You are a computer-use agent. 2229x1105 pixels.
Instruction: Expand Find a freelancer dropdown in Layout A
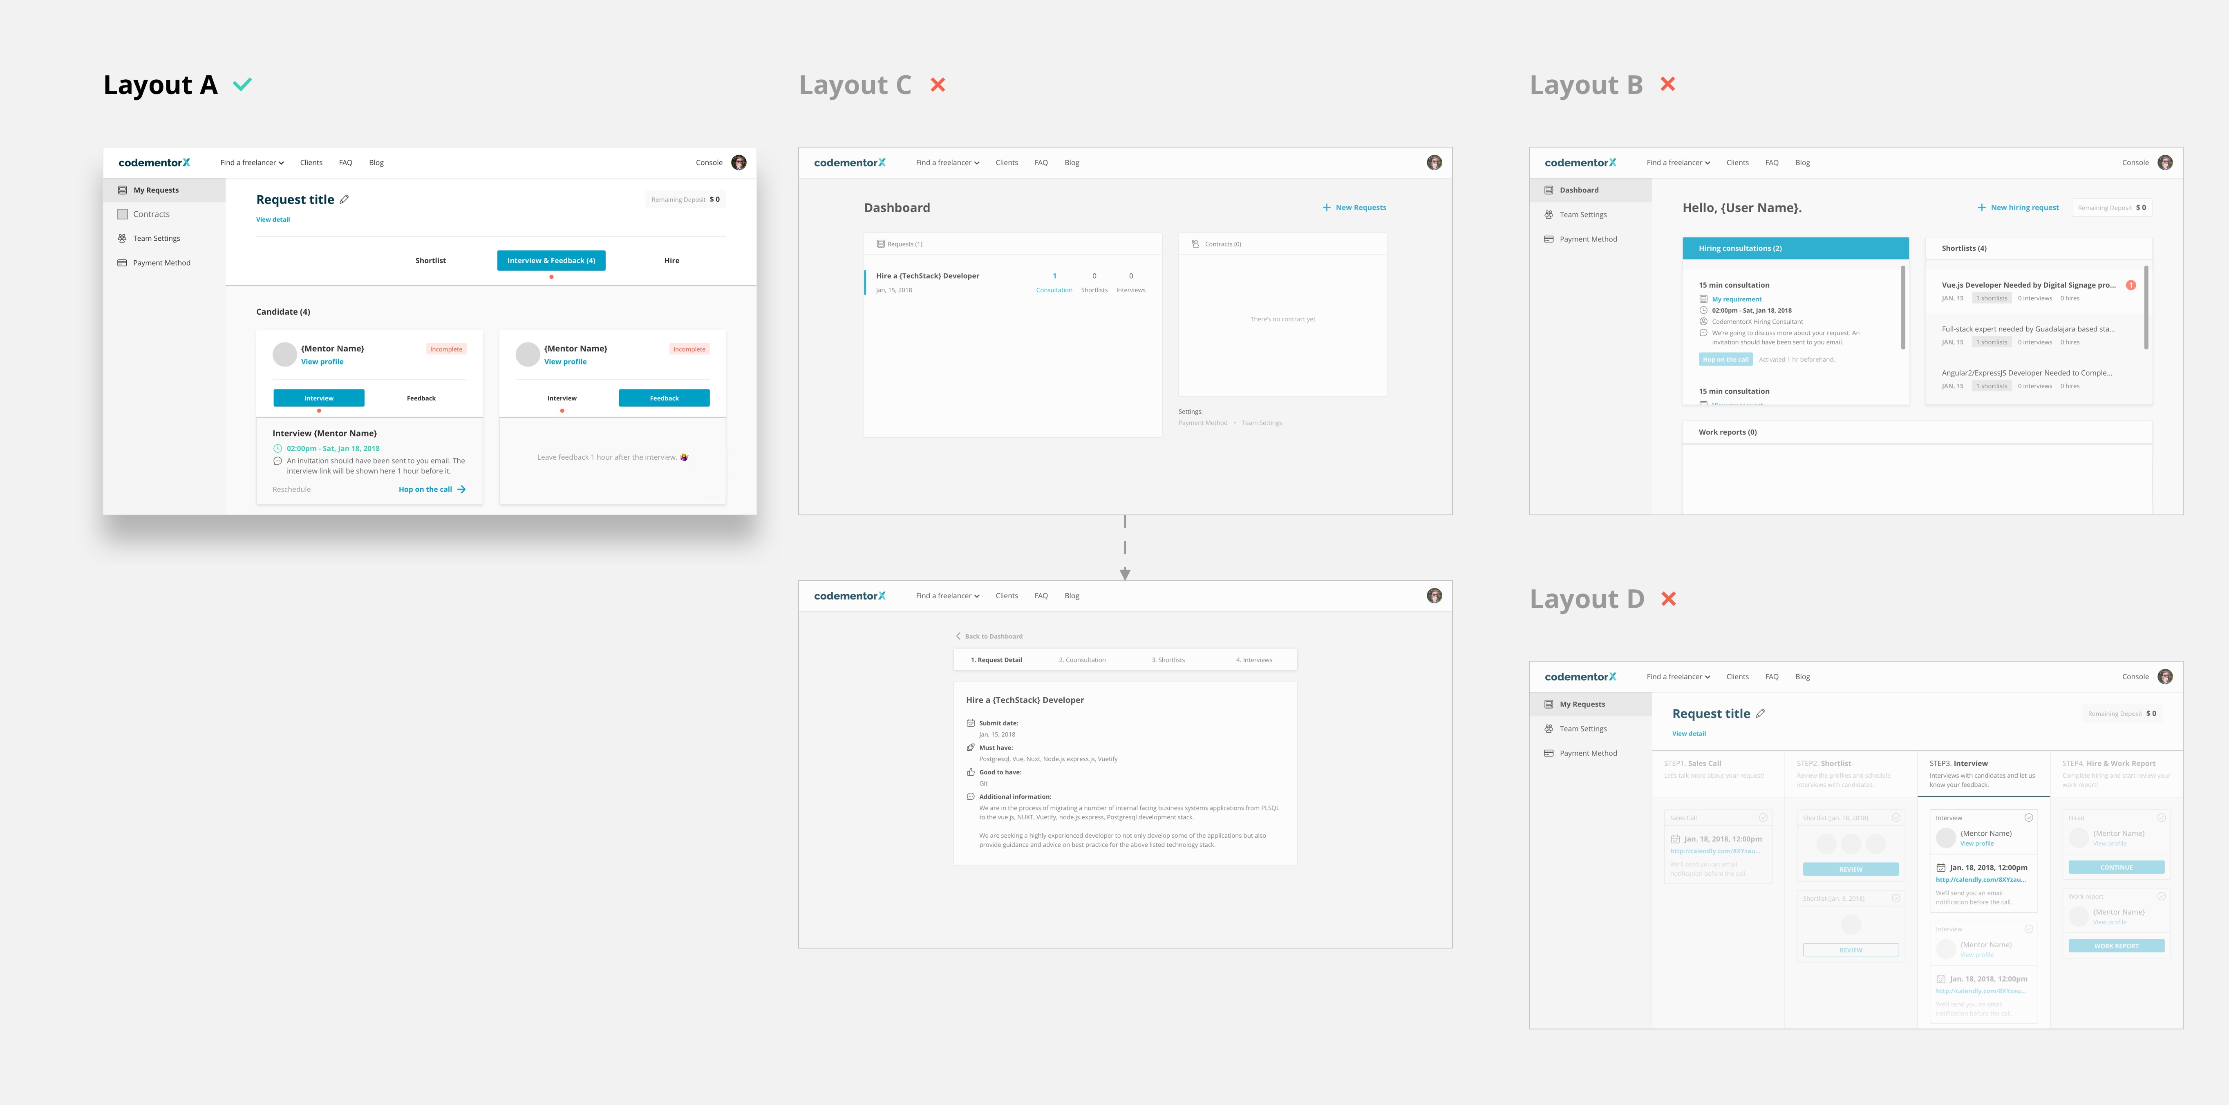(x=252, y=163)
